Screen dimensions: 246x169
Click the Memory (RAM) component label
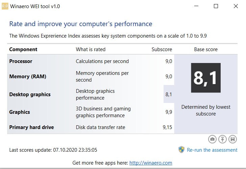coord(28,77)
